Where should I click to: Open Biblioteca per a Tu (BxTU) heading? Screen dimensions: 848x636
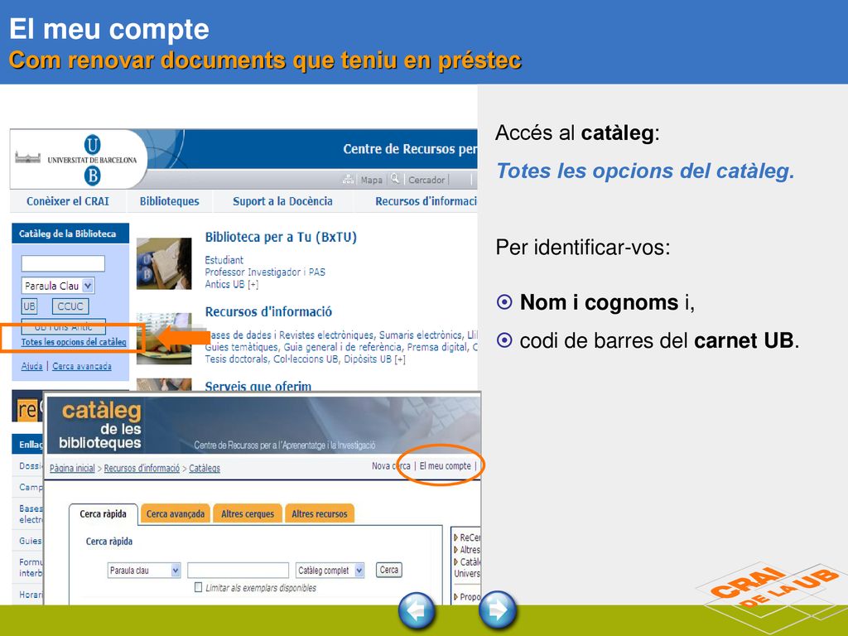pyautogui.click(x=281, y=237)
